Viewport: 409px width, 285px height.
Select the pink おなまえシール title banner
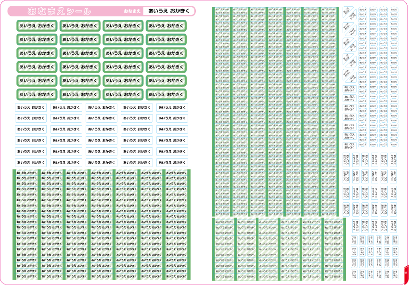pos(102,11)
